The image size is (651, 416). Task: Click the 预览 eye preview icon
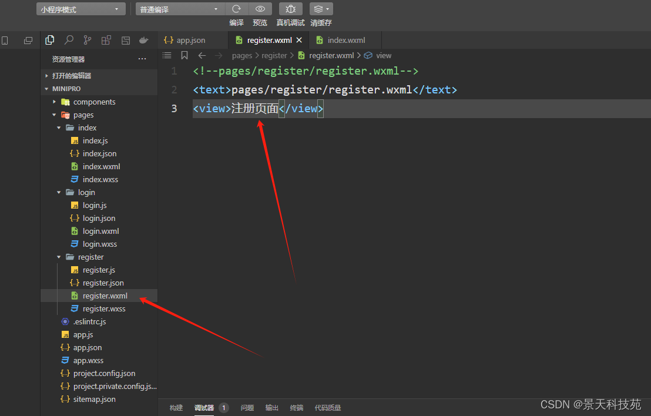click(x=260, y=9)
